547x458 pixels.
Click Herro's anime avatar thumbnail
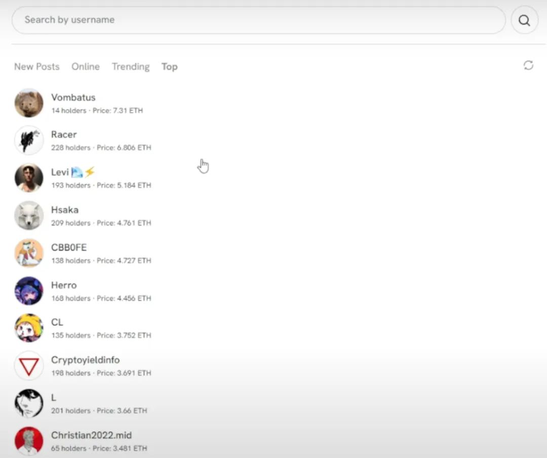point(29,290)
